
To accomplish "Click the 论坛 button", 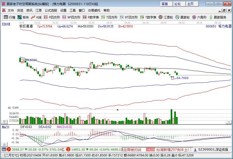I will pos(179,4).
